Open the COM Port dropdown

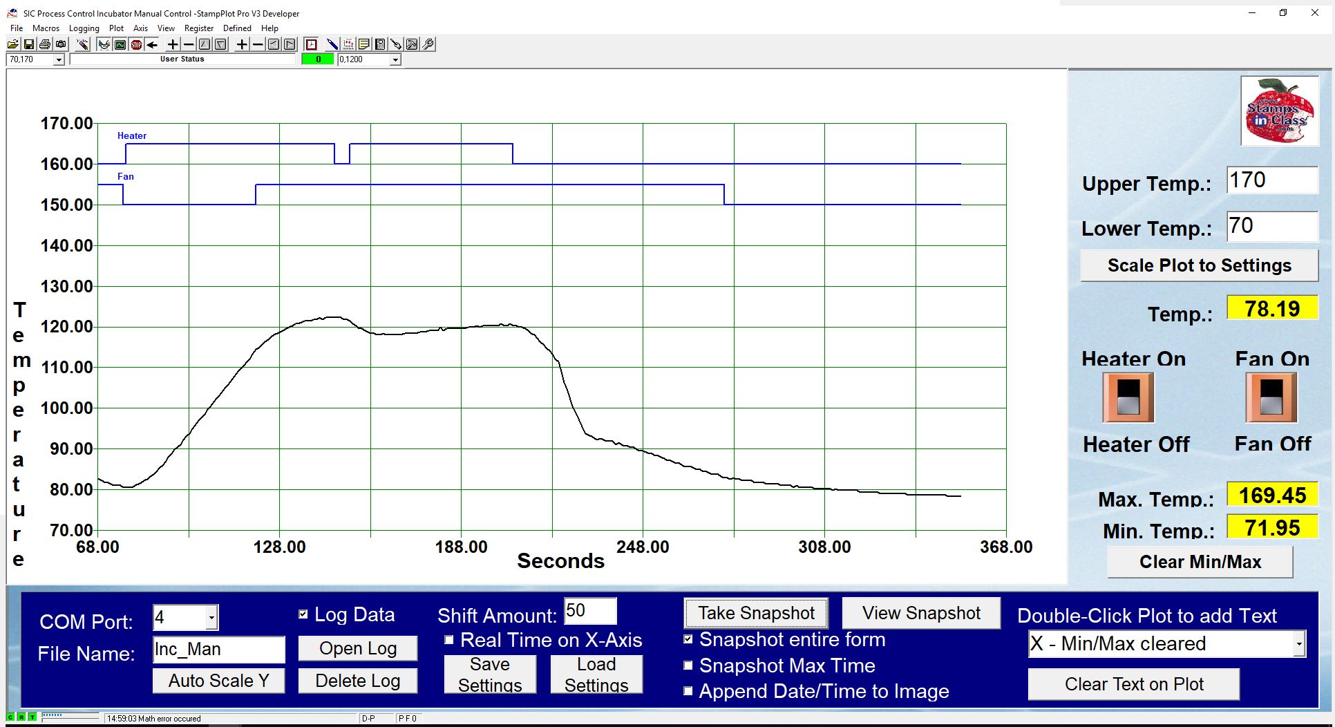click(212, 617)
